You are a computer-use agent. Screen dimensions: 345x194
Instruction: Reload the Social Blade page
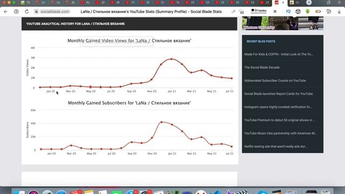26,11
